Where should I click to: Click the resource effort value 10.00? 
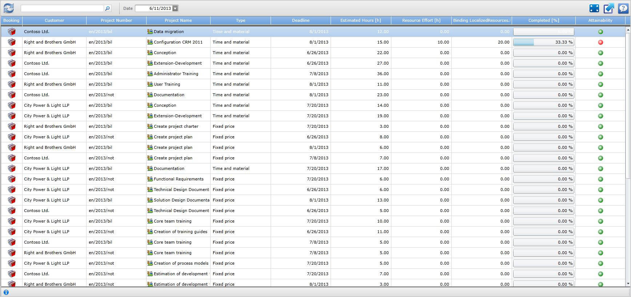[443, 42]
